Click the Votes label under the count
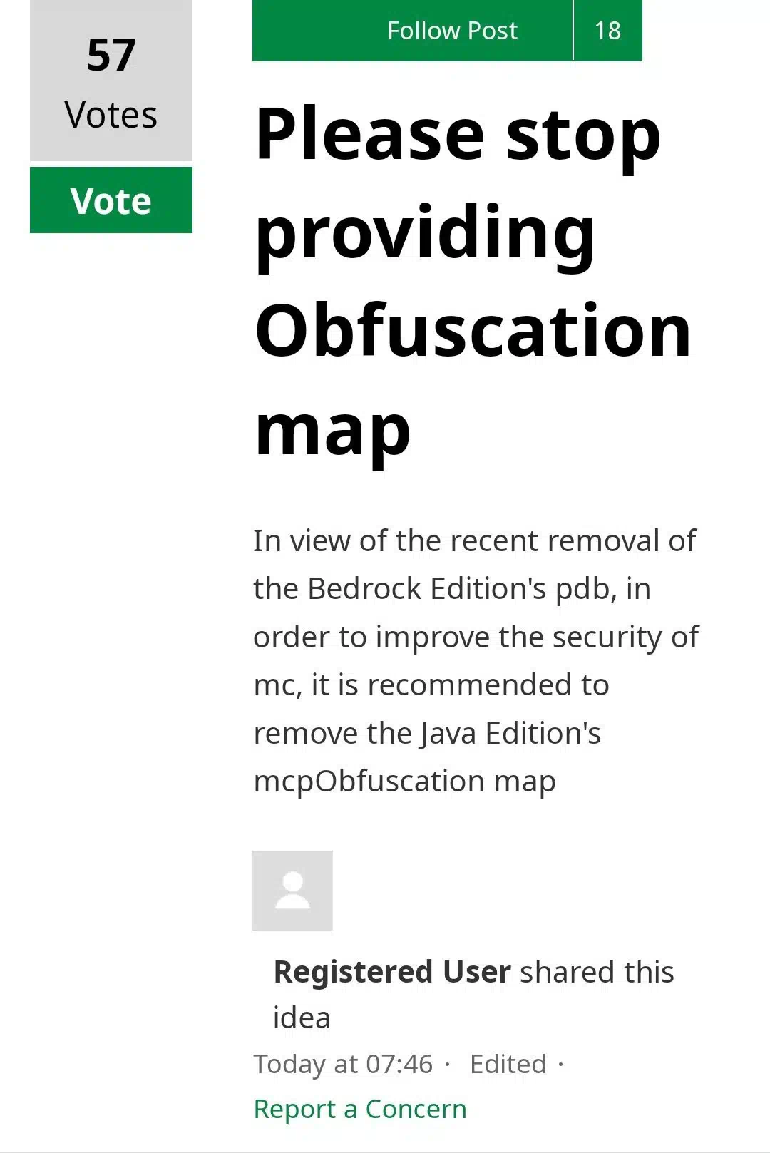770x1153 pixels. [111, 115]
